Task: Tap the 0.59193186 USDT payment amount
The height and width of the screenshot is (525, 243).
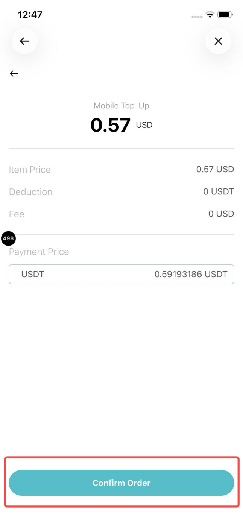Action: tap(191, 274)
